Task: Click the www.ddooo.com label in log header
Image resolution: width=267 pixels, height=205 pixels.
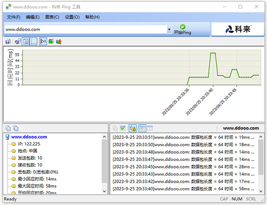Action: pyautogui.click(x=241, y=128)
